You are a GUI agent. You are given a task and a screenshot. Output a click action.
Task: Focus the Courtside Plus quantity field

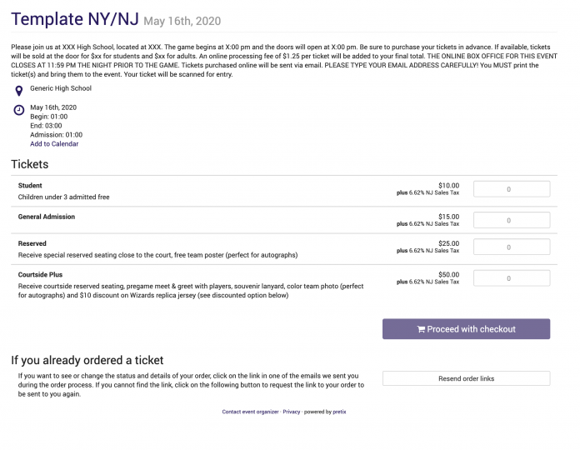511,278
